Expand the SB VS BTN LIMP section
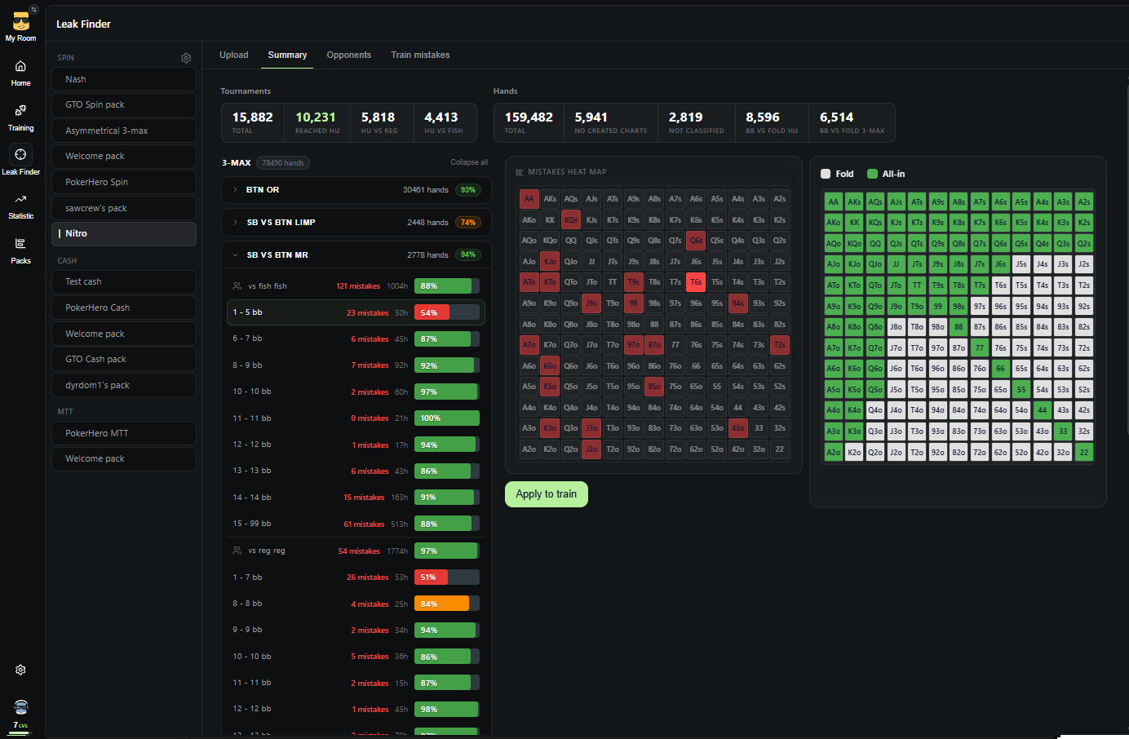Screen dimensions: 1129x739 356,223
